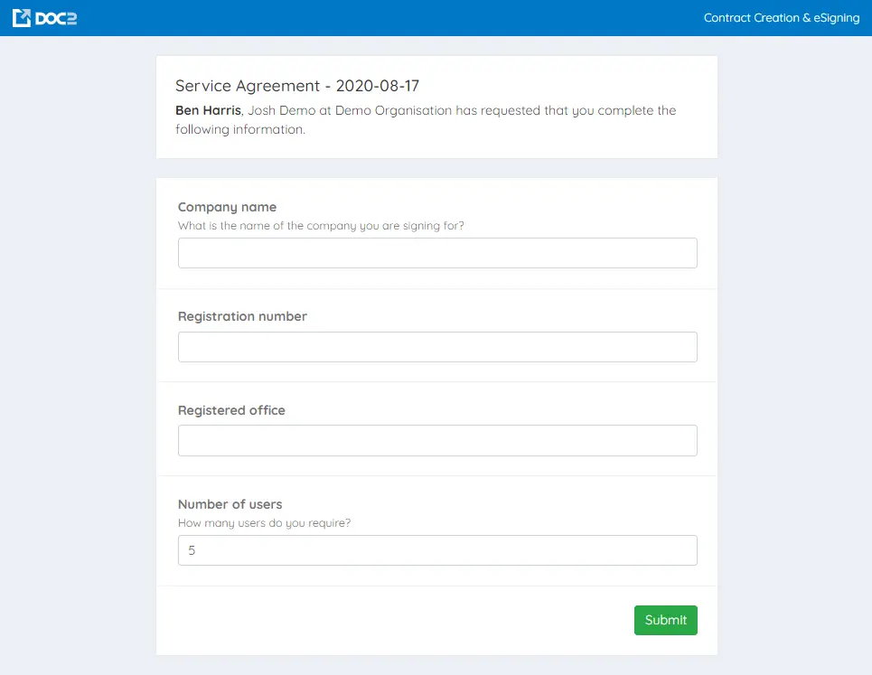Focus the Company name input field
Viewport: 872px width, 675px height.
[x=437, y=253]
